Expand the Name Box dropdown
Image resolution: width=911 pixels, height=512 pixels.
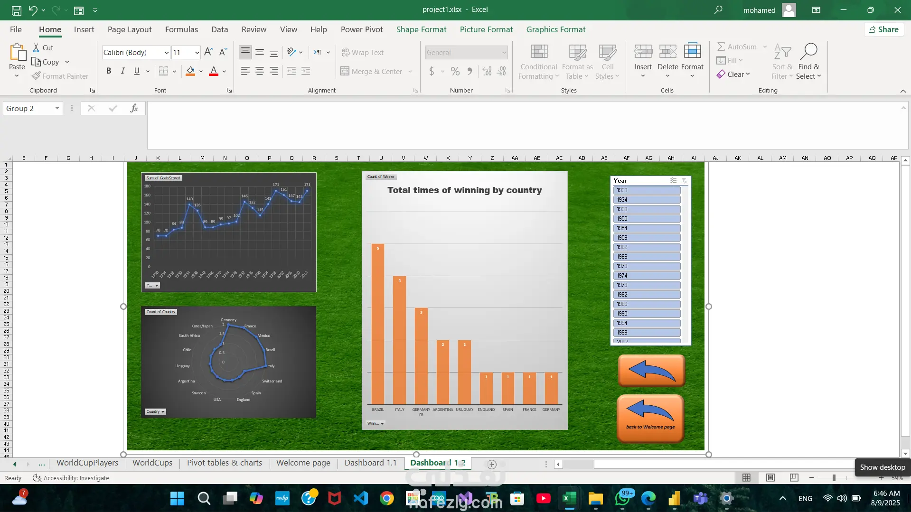pyautogui.click(x=57, y=108)
